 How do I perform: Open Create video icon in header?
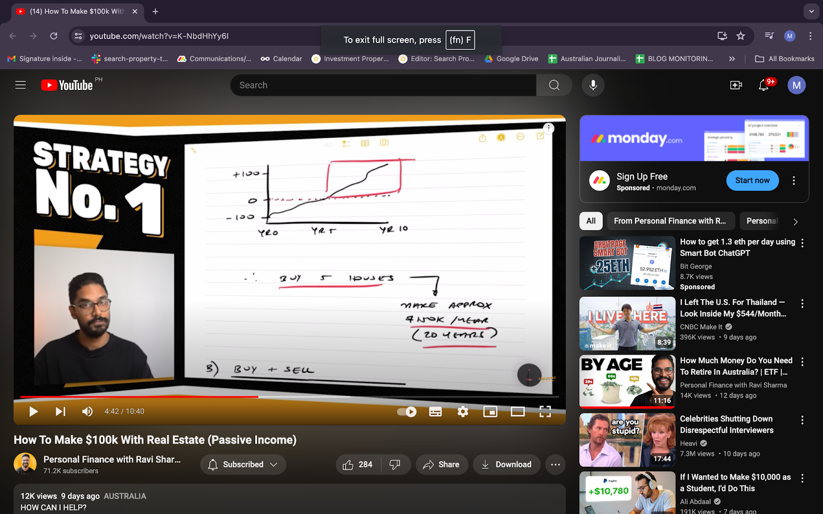(x=736, y=85)
